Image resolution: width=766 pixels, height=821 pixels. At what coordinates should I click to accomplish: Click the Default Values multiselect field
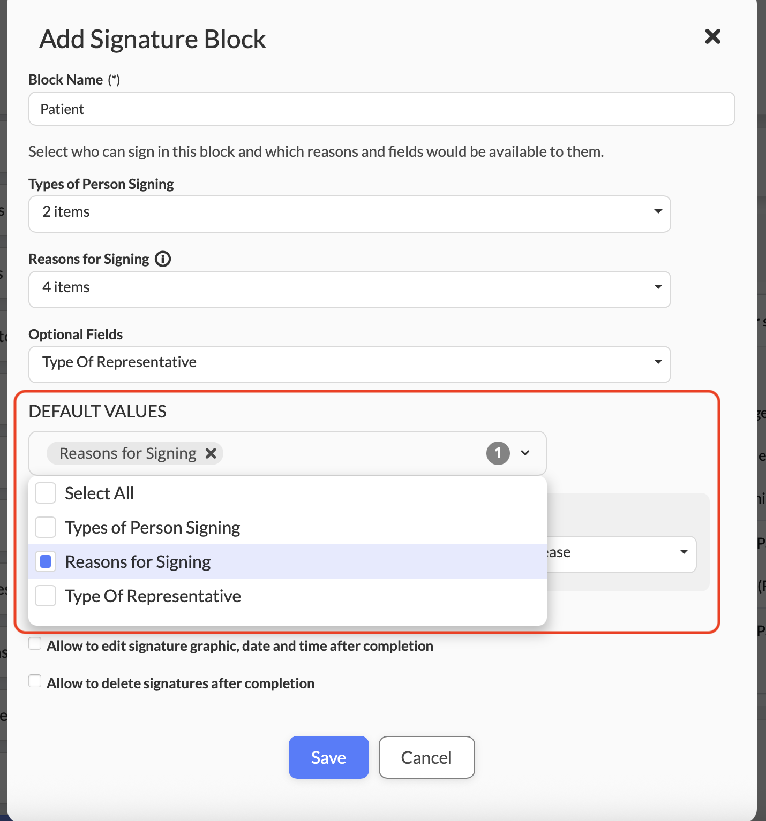click(x=348, y=453)
